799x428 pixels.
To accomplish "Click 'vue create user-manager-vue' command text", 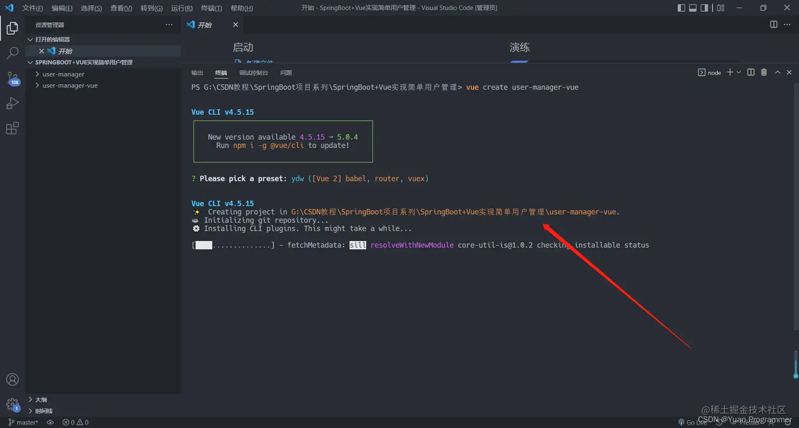I will (x=522, y=87).
